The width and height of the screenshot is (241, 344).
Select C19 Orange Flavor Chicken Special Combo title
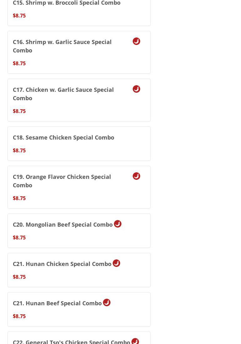(62, 181)
